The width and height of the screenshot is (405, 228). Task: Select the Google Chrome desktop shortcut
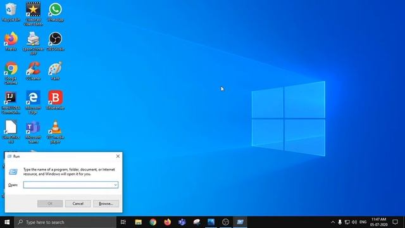tap(11, 73)
